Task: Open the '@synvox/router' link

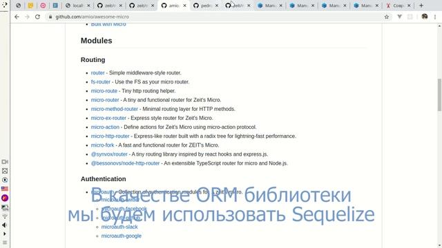Action: tap(109, 154)
